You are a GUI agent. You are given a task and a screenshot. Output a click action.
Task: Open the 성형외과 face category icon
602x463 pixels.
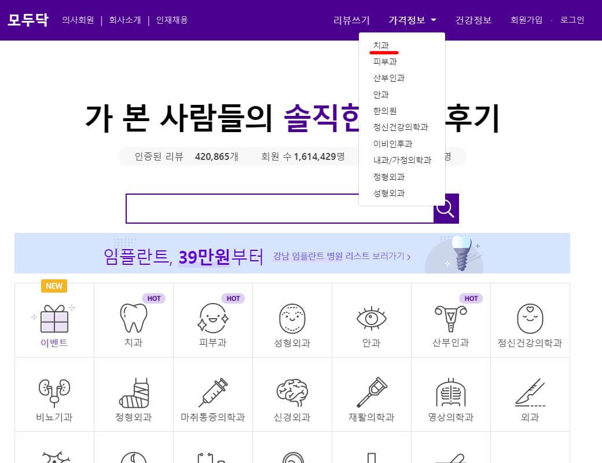point(292,318)
